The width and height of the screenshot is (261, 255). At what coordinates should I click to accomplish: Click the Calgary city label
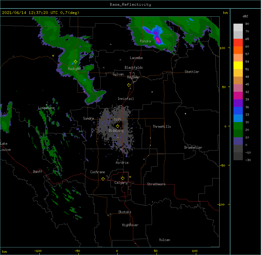click(x=121, y=183)
